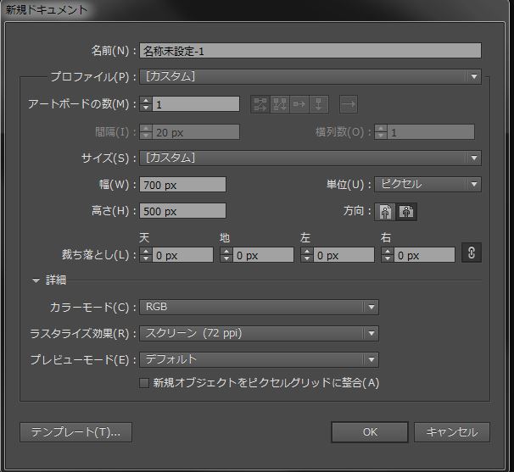This screenshot has width=514, height=472.
Task: Click the 天 bleed value field
Action: (182, 255)
